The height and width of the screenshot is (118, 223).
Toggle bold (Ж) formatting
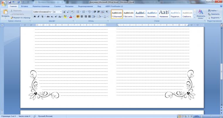click(x=35, y=17)
